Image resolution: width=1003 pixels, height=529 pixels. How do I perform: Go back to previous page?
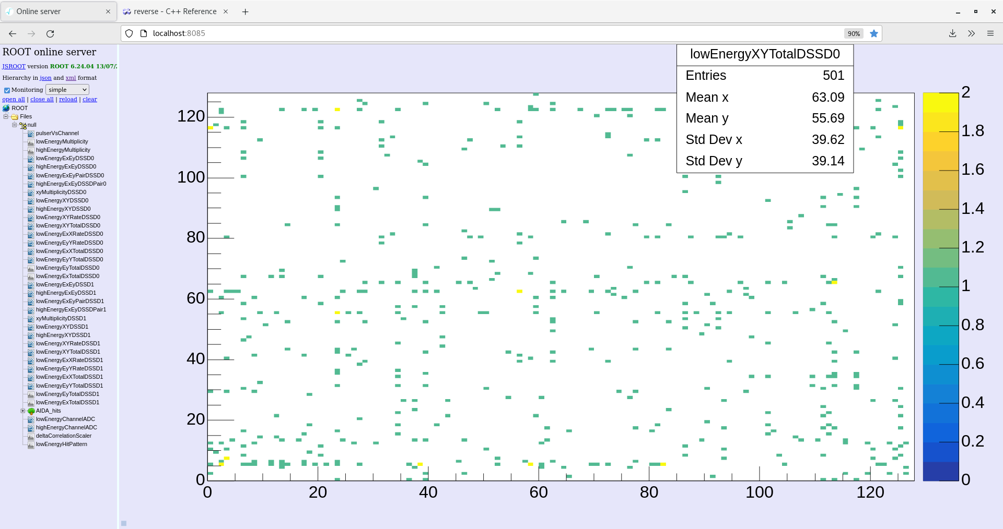(x=13, y=33)
